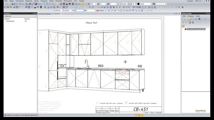Click the Sigma summation icon
The image size is (214, 120).
(73, 4)
